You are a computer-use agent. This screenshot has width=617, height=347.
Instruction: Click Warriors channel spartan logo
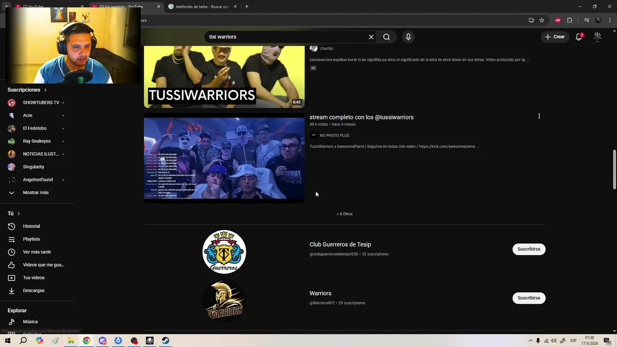224,301
